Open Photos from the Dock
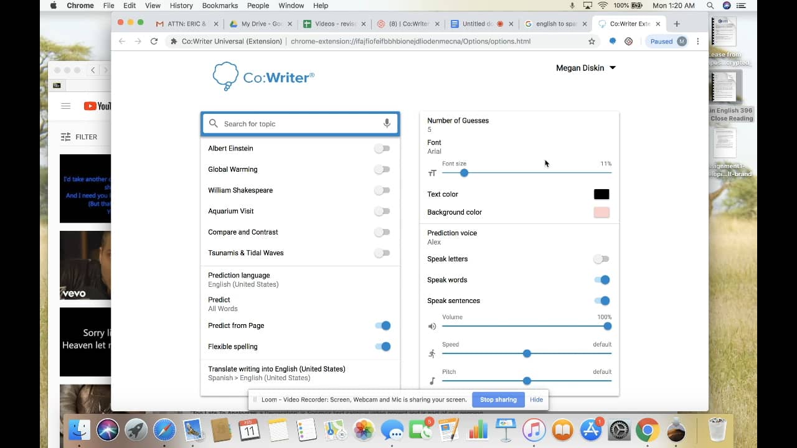 pyautogui.click(x=364, y=430)
